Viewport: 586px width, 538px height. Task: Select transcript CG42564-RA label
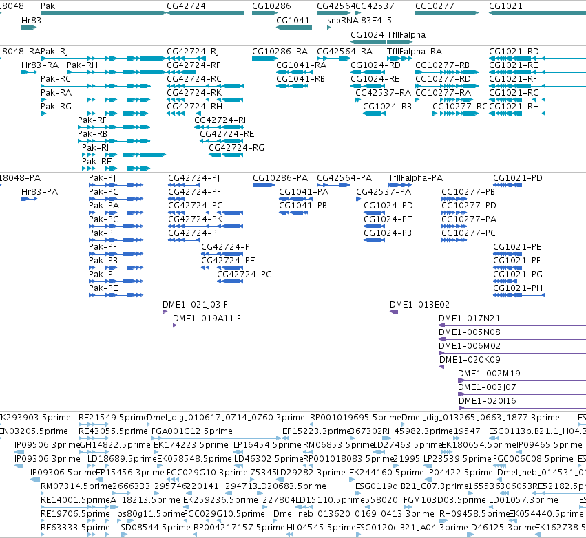tap(344, 52)
